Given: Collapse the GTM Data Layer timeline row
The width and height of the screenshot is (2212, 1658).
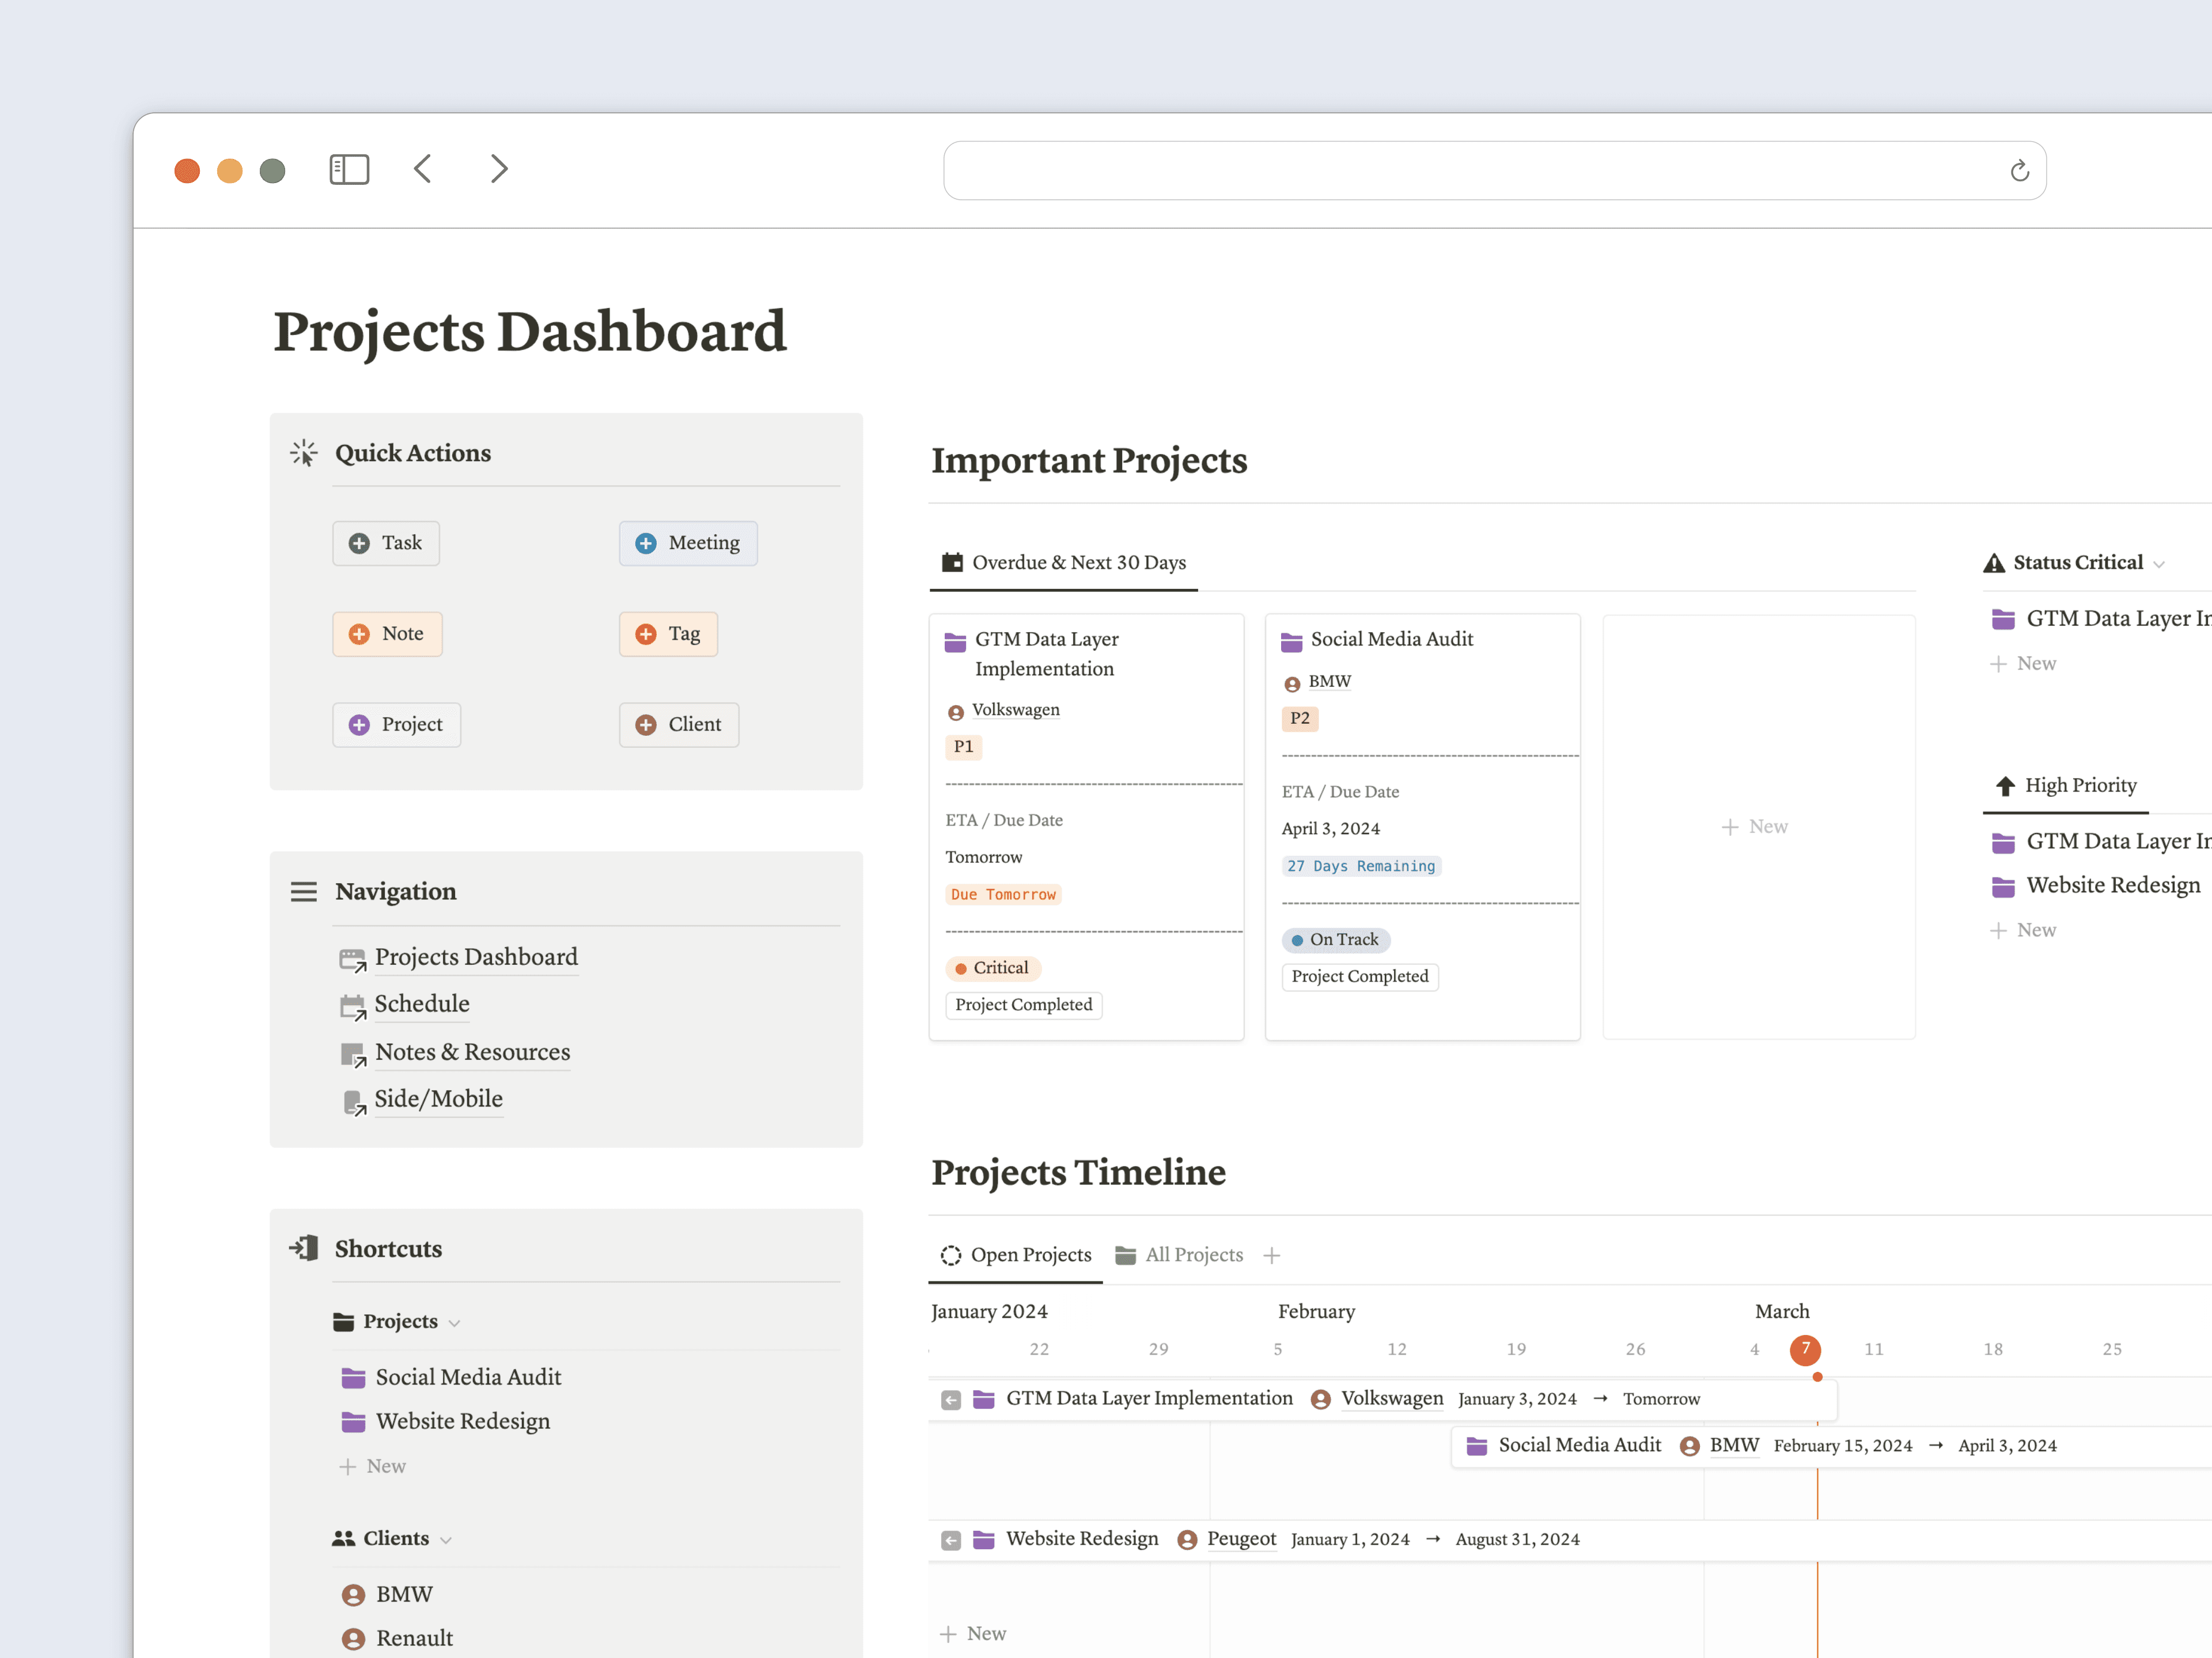Looking at the screenshot, I should [950, 1399].
